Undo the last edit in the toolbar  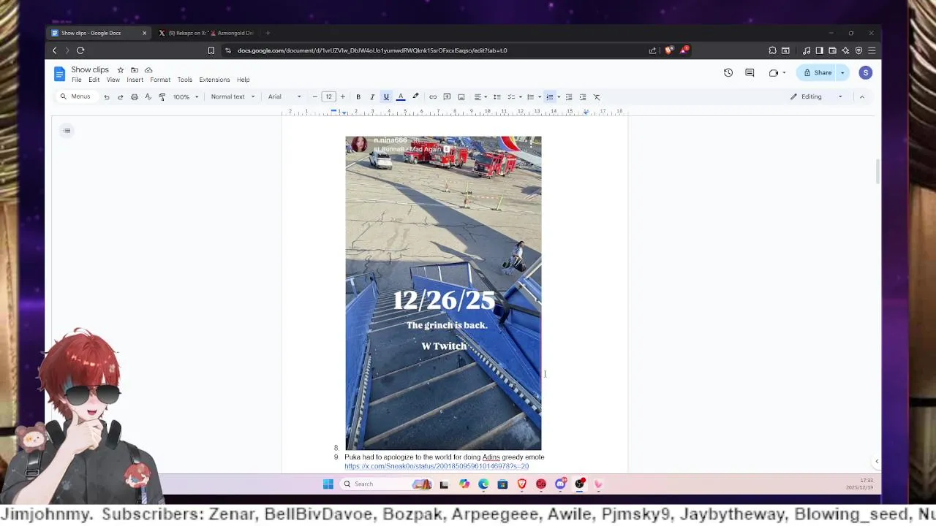pos(107,97)
